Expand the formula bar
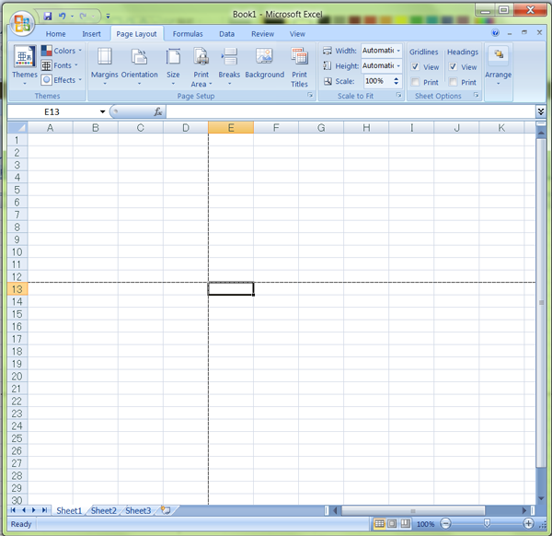This screenshot has height=536, width=552. 541,111
